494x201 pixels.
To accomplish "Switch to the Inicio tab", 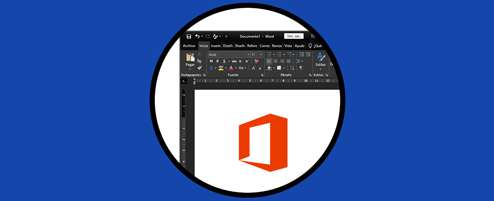I will (x=204, y=46).
